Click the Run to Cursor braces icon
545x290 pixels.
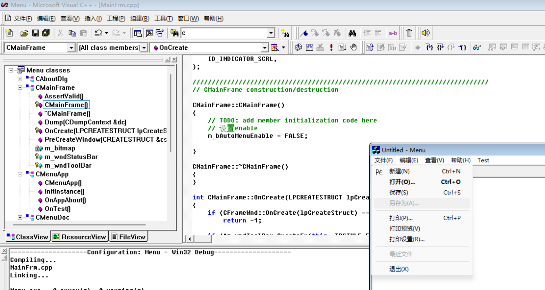tap(462, 47)
